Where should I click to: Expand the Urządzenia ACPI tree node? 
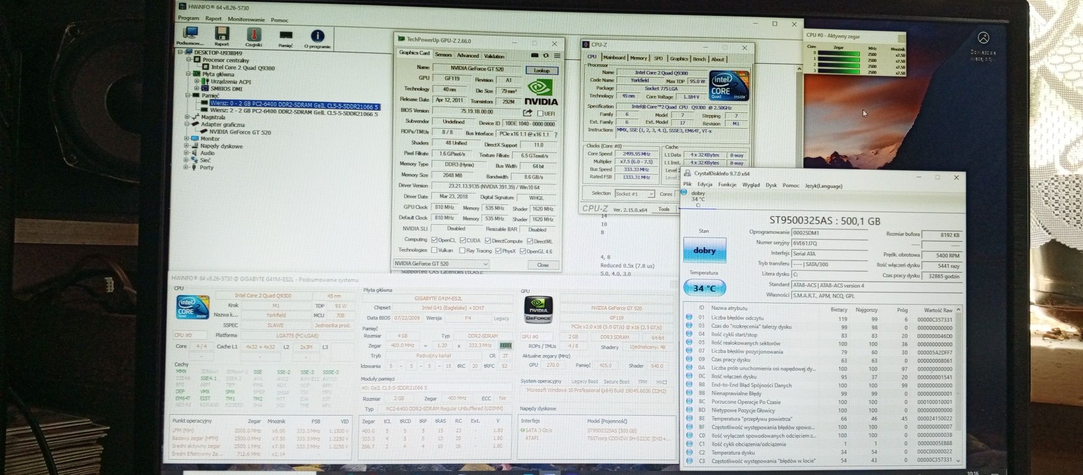196,81
